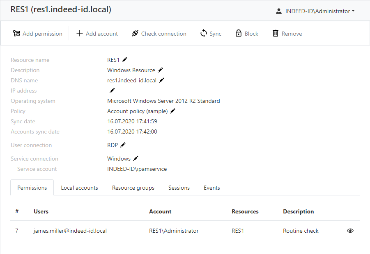This screenshot has width=370, height=254.
Task: Show the Events tab
Action: (x=211, y=188)
